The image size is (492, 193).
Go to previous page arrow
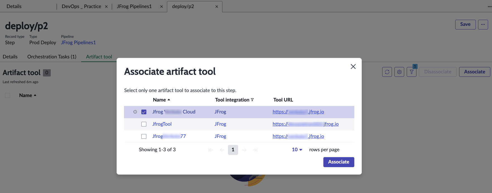(x=222, y=150)
